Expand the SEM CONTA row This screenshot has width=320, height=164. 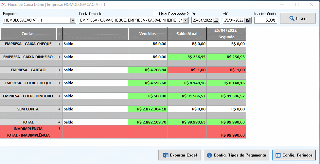pos(60,109)
